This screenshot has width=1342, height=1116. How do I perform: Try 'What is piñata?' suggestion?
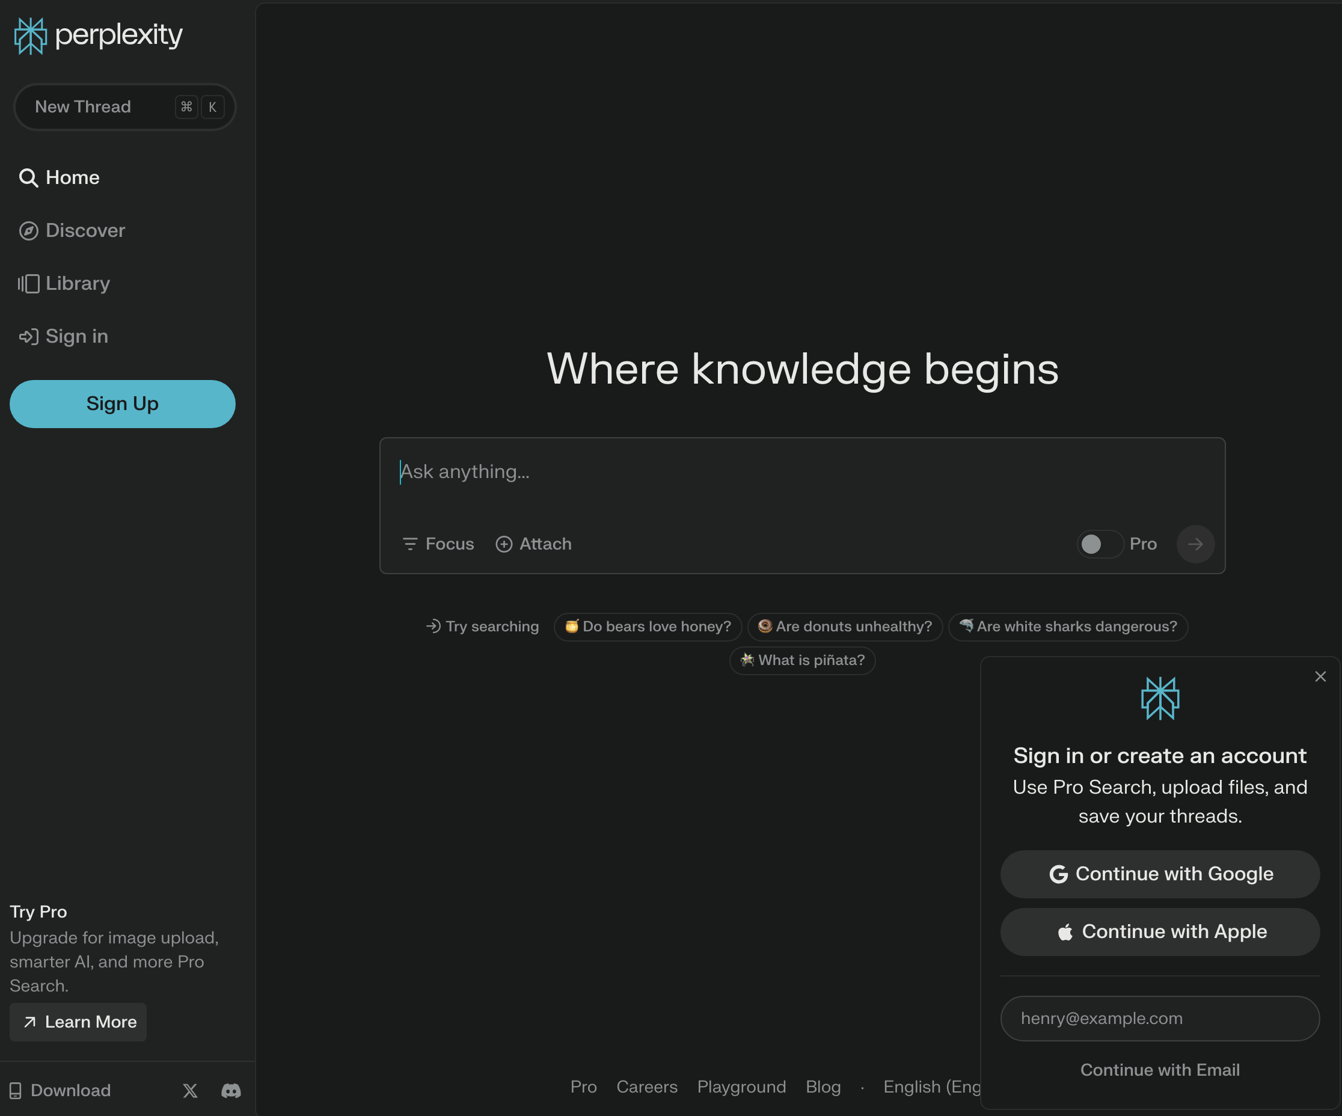click(803, 660)
